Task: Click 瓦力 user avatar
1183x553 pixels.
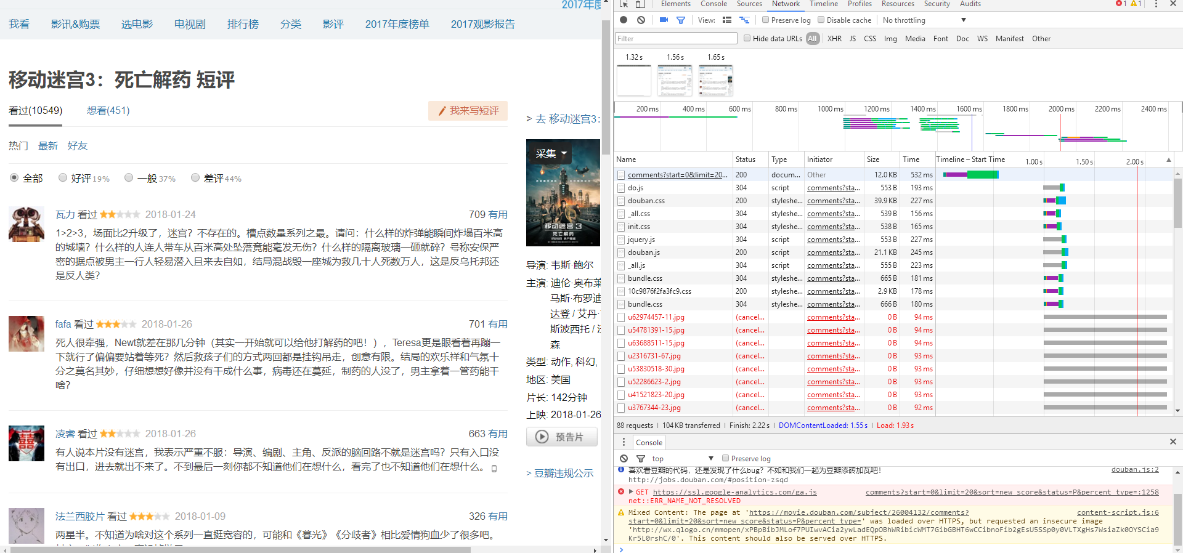Action: point(26,224)
